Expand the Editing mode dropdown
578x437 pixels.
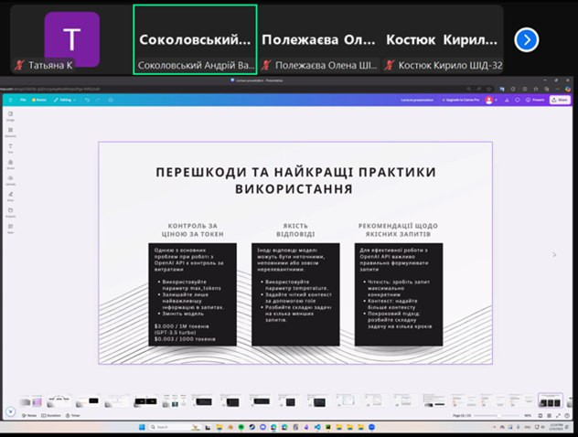click(x=65, y=100)
